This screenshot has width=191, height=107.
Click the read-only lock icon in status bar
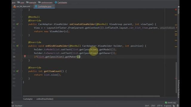tap(174, 106)
